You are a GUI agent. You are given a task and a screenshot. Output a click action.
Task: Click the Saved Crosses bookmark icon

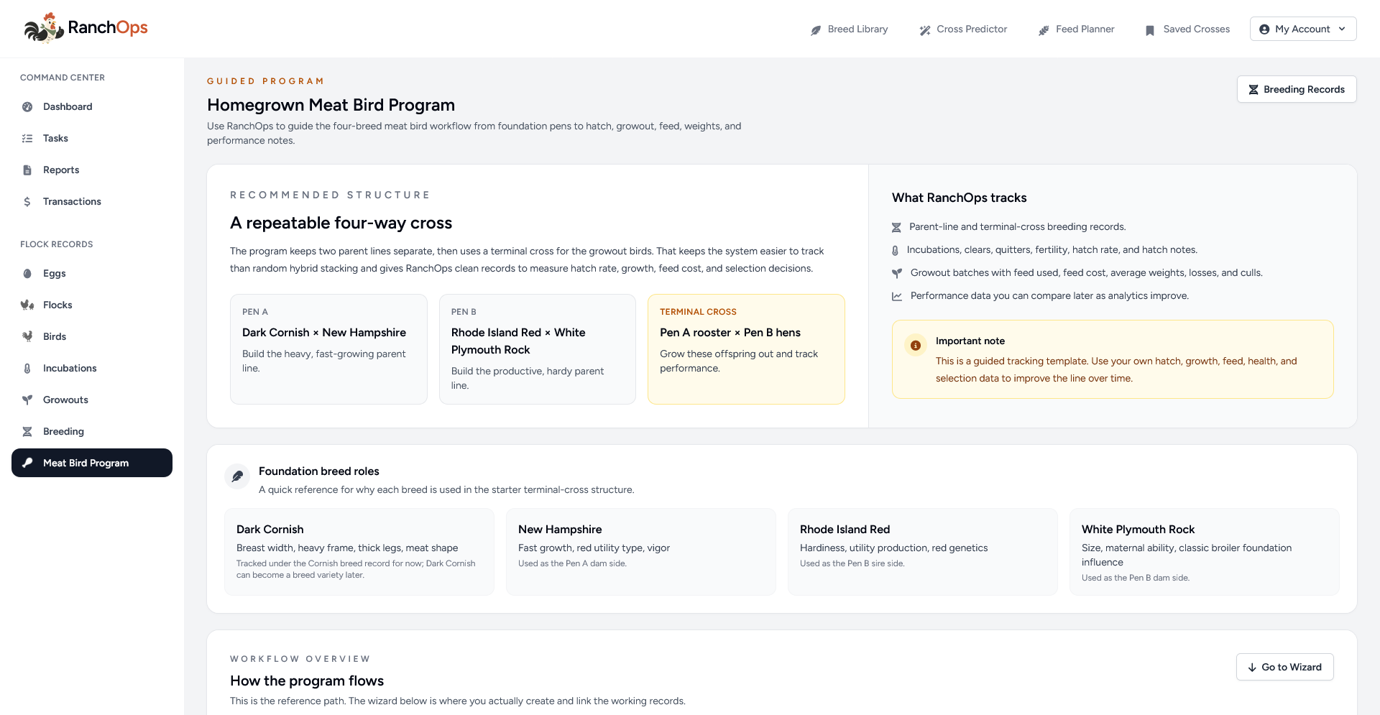pyautogui.click(x=1150, y=30)
